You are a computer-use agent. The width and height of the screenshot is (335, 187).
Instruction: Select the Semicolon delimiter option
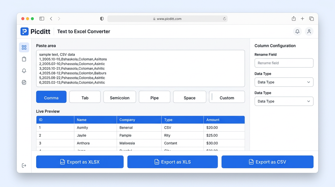[120, 97]
